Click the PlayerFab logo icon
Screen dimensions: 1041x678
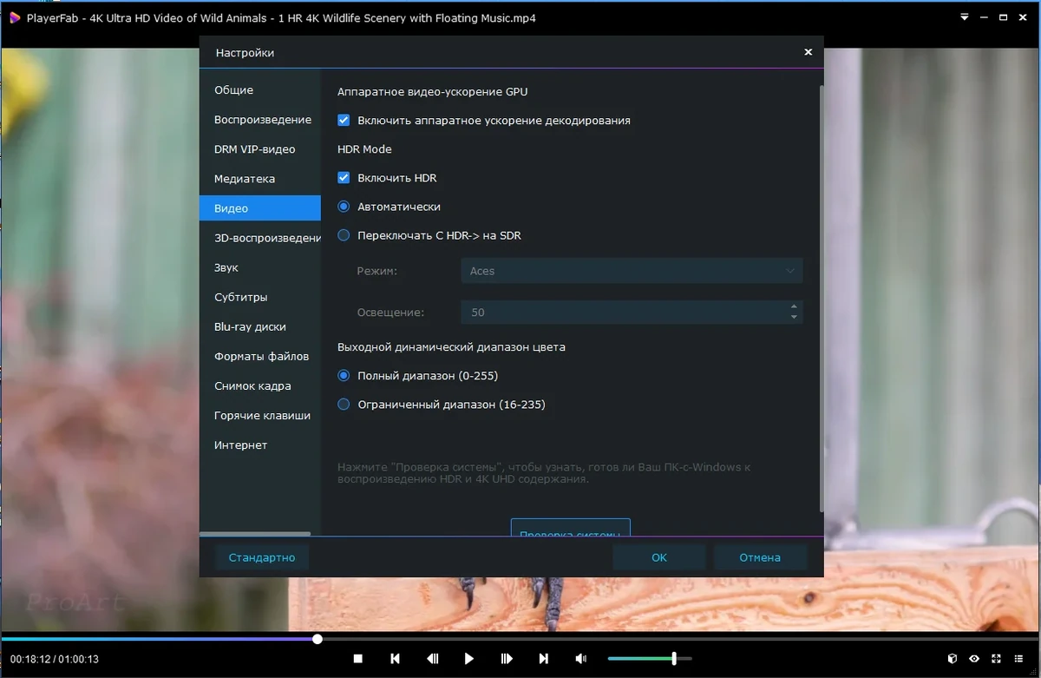pyautogui.click(x=15, y=17)
